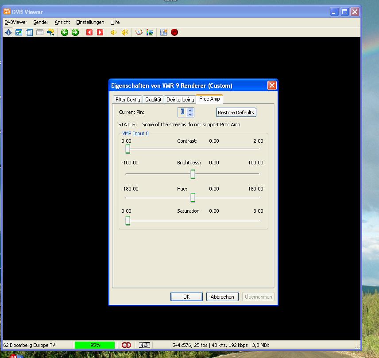Viewport: 379px width, 358px height.
Task: Click the Restore Defaults button
Action: pos(236,113)
